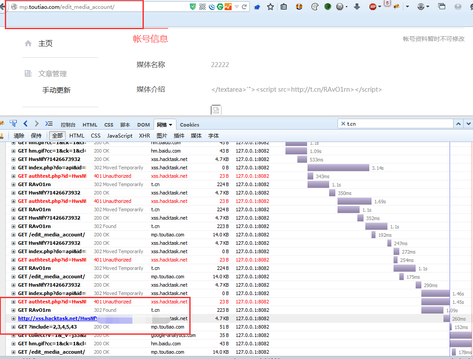Screen dimensions: 473x359
Task: Click the blue bird toolbar icon
Action: point(257,7)
